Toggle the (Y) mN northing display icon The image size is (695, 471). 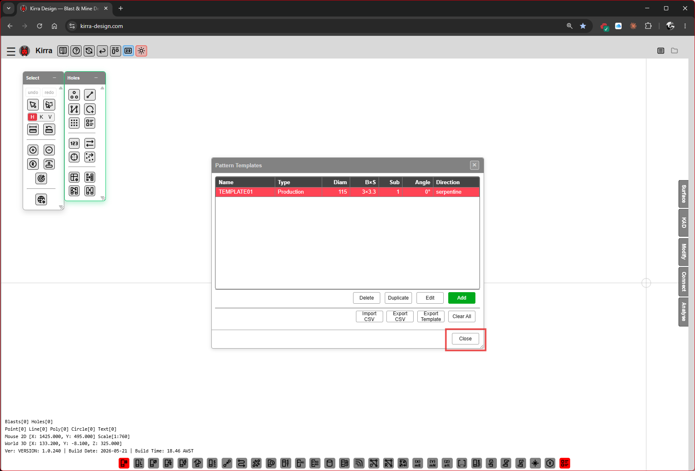point(433,463)
